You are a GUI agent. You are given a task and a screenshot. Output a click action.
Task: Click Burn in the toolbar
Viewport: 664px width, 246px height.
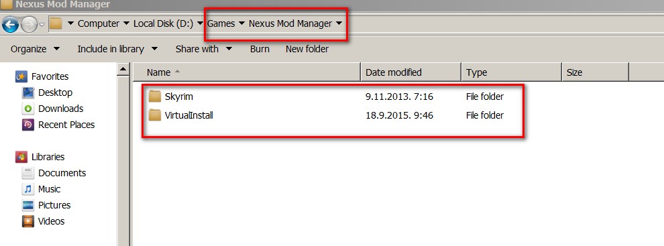(x=260, y=49)
